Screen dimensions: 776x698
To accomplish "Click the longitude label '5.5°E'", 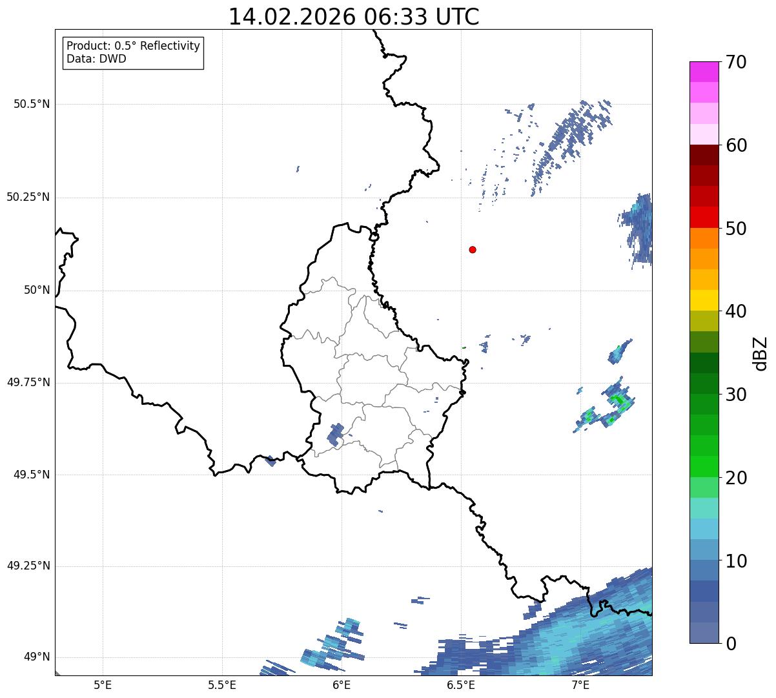I will (x=222, y=685).
